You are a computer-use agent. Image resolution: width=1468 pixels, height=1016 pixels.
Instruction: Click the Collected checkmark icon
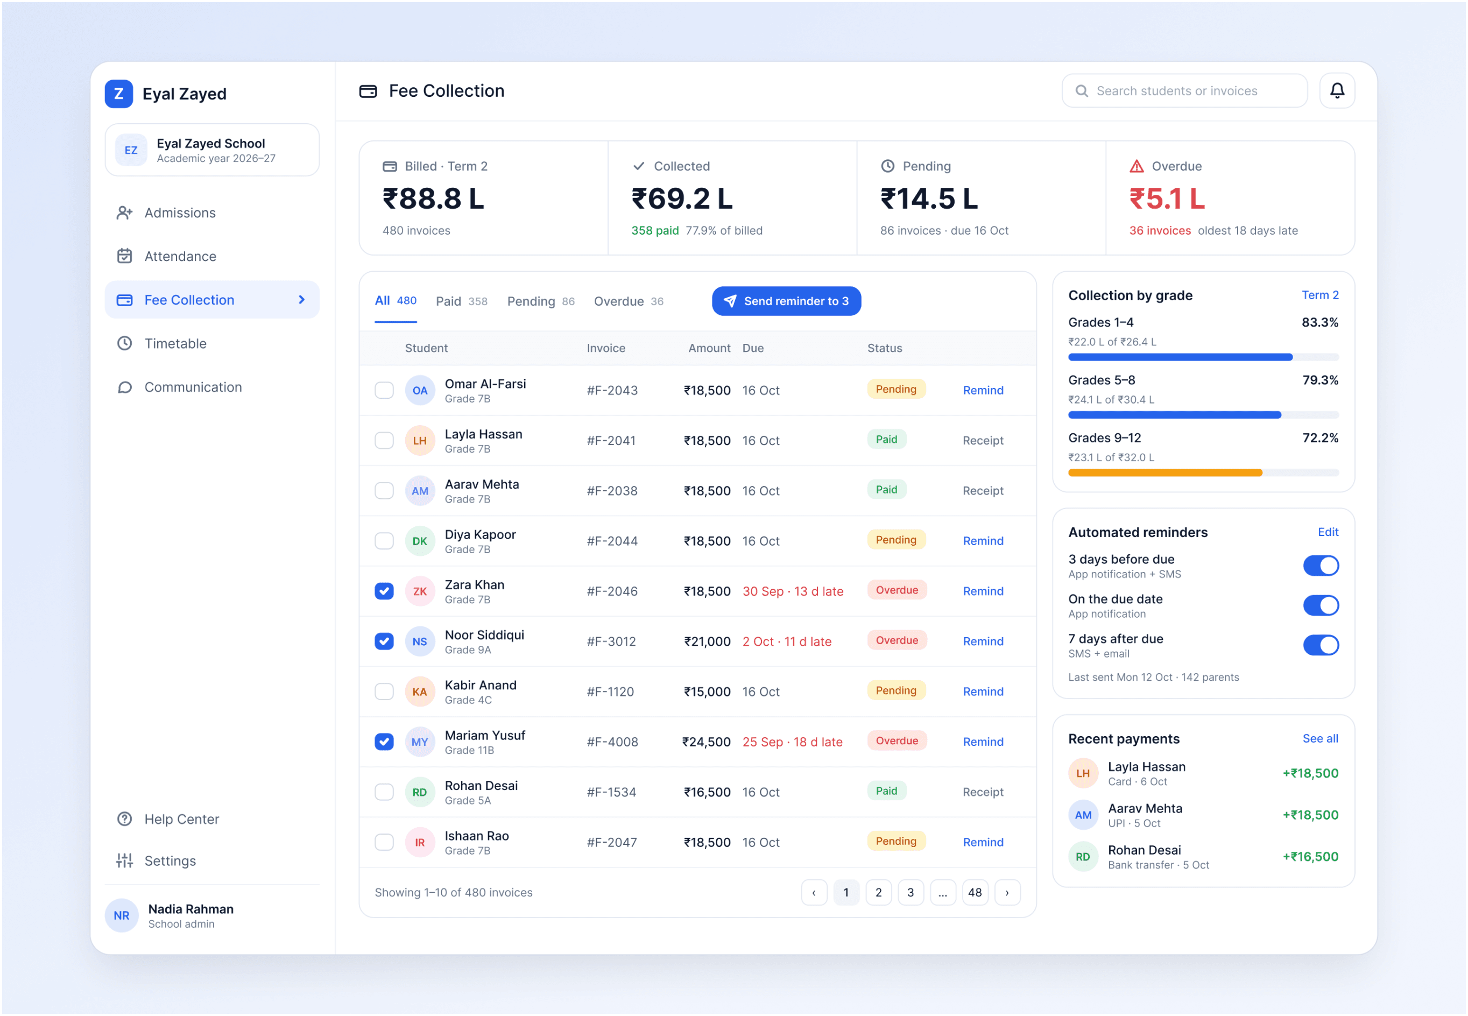pyautogui.click(x=639, y=166)
